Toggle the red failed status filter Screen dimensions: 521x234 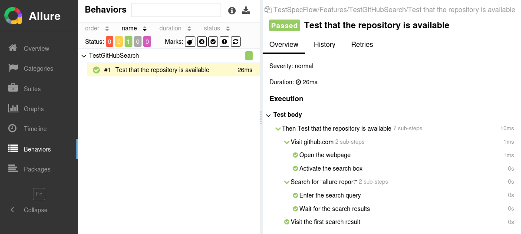pyautogui.click(x=109, y=42)
